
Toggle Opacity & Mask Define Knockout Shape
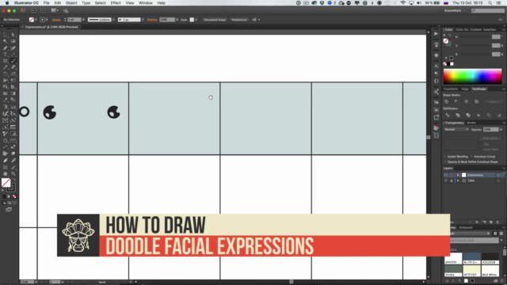445,161
